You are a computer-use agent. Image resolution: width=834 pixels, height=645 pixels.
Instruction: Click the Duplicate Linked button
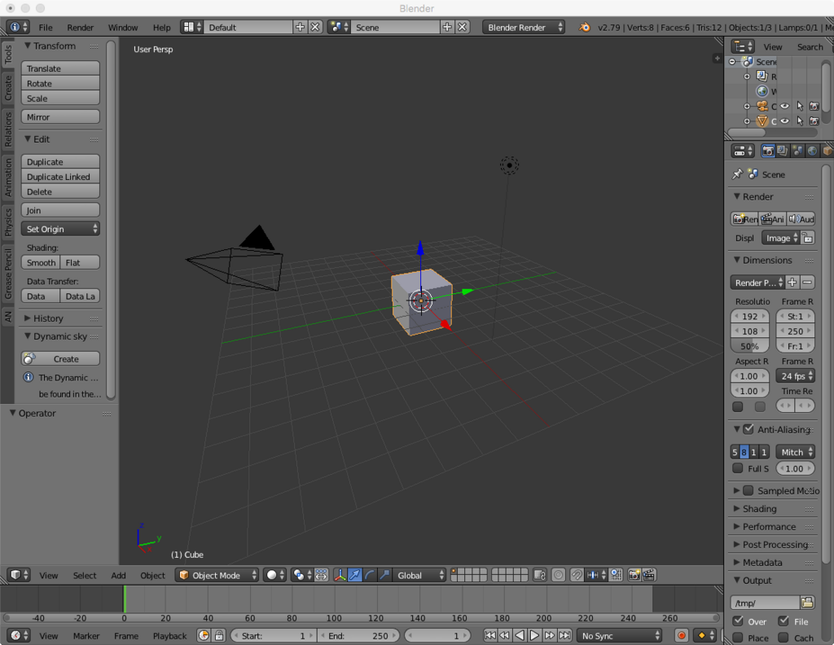tap(60, 177)
